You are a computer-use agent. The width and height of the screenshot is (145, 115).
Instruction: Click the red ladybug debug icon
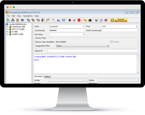click(x=70, y=20)
